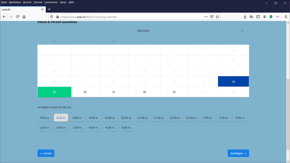Click the green shield extension icon
Image resolution: width=290 pixels, height=163 pixels.
271,17
